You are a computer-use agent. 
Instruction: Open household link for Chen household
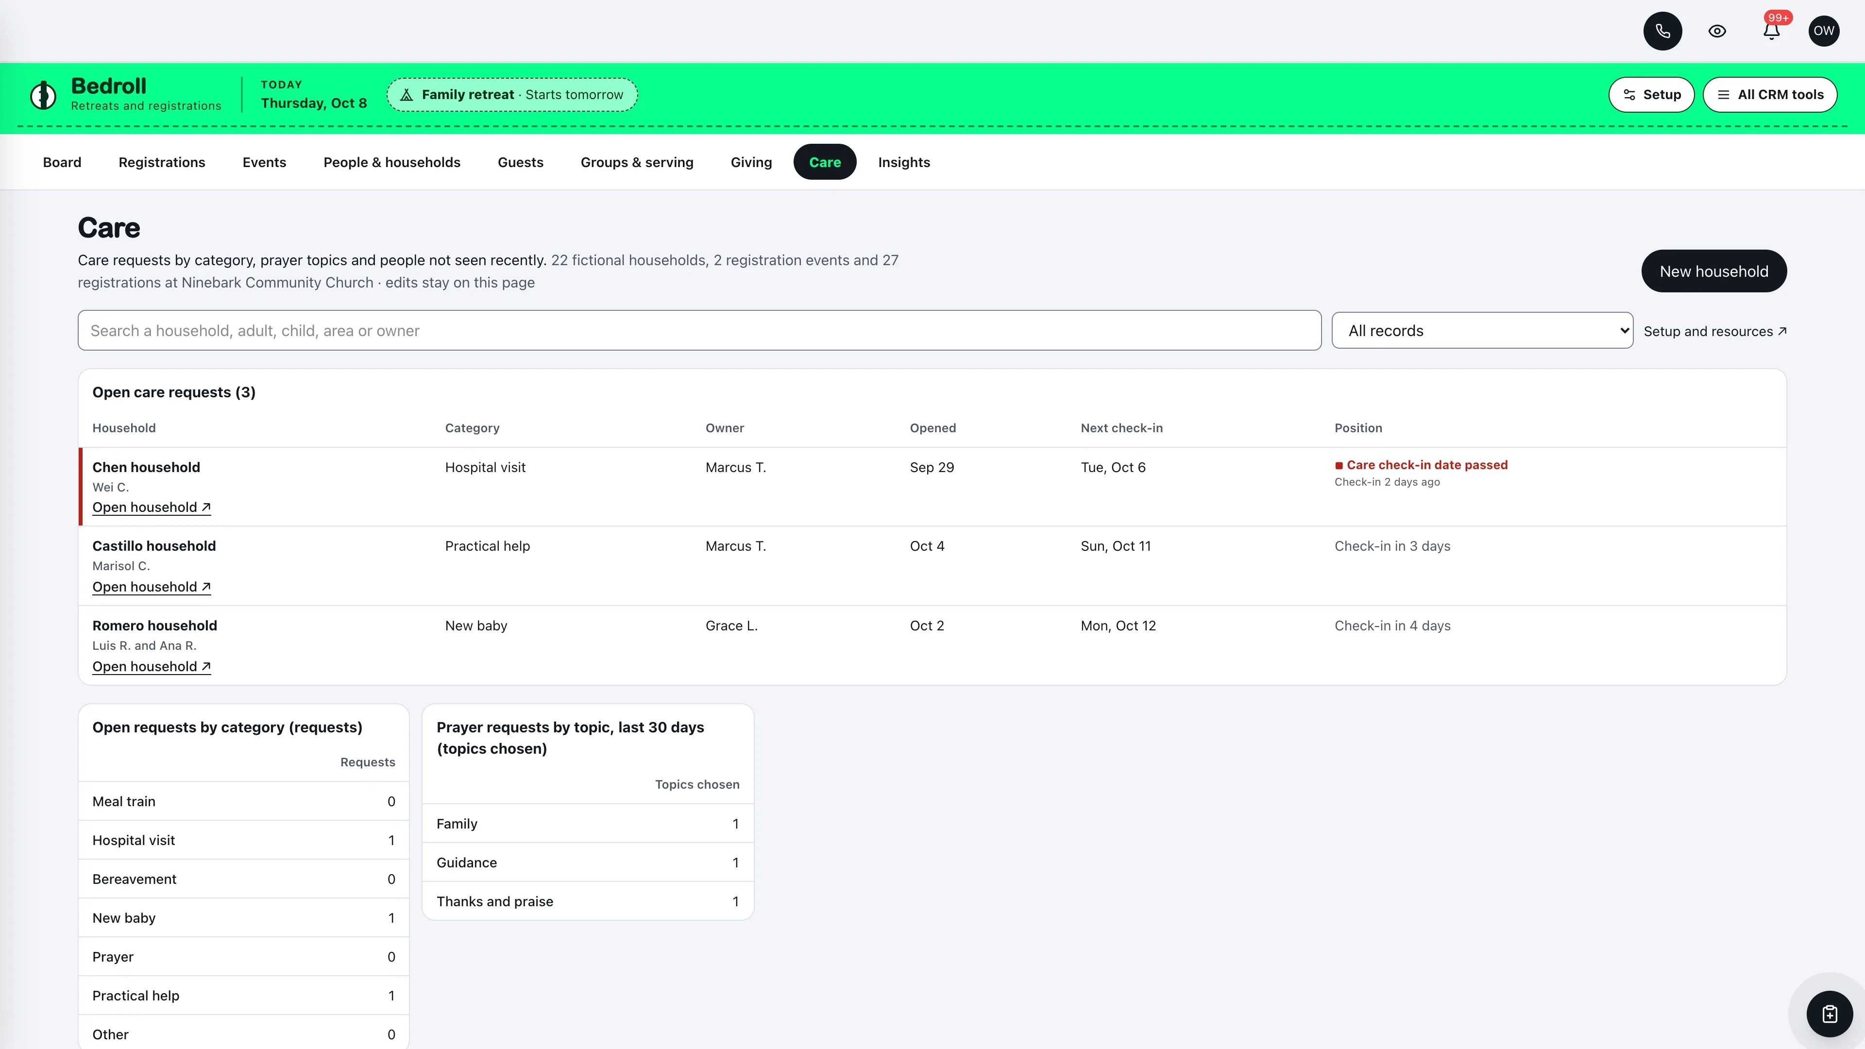click(x=152, y=508)
